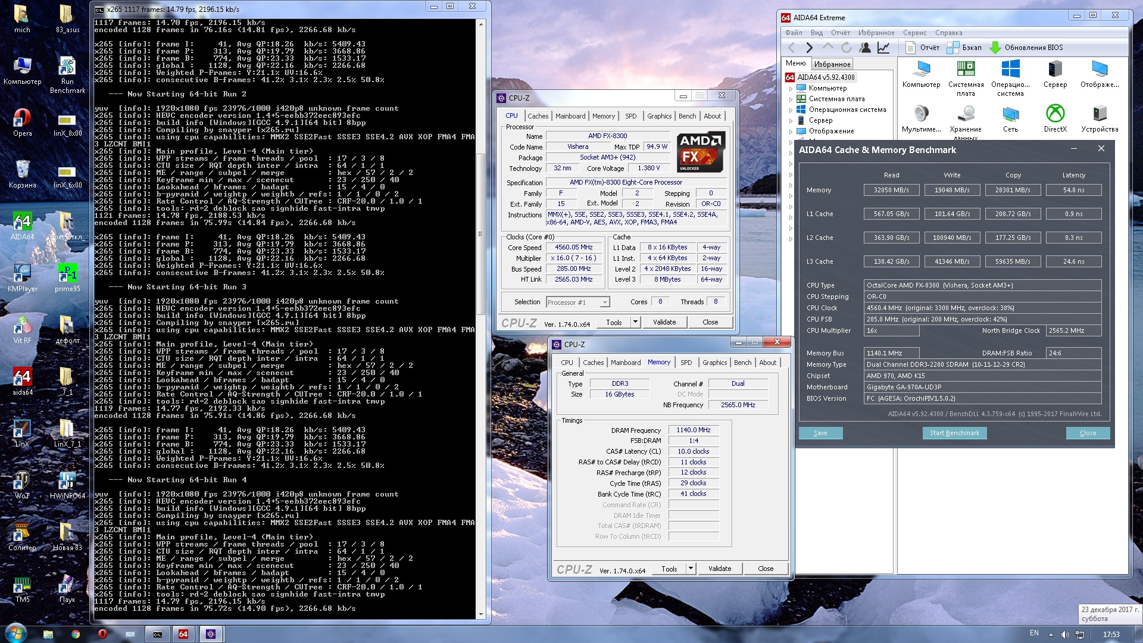1143x643 pixels.
Task: Open the Мультимедиа speaker icon
Action: 921,113
